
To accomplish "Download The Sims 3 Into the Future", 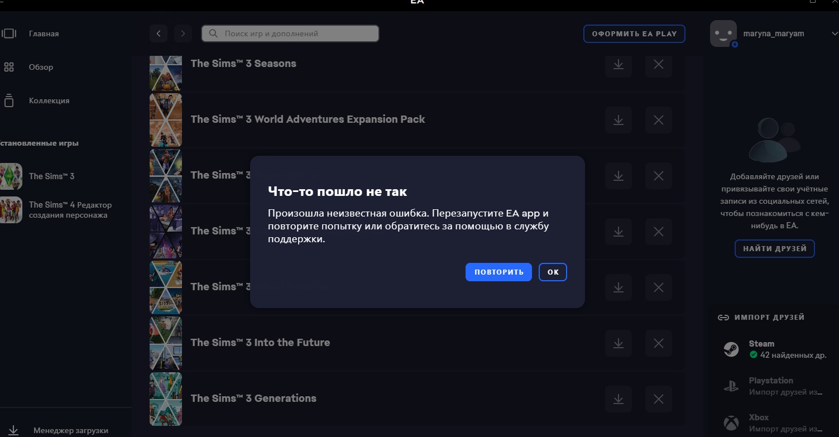I will [x=618, y=343].
